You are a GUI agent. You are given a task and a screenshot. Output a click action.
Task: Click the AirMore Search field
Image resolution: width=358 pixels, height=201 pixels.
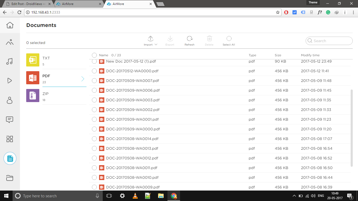point(329,41)
